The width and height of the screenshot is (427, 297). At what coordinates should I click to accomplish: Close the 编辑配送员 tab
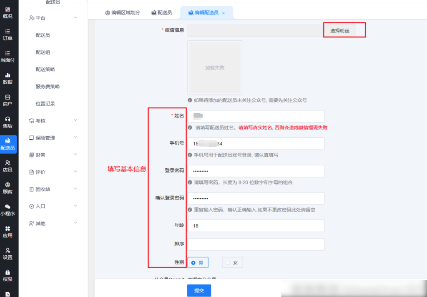point(224,13)
